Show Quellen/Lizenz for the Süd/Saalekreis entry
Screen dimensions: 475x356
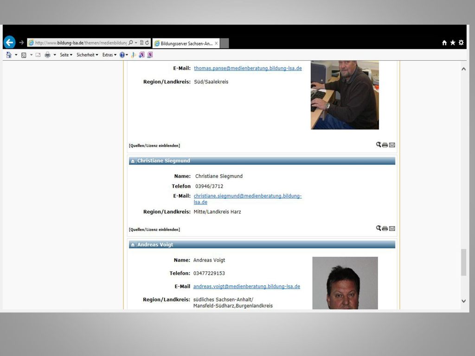pos(154,146)
